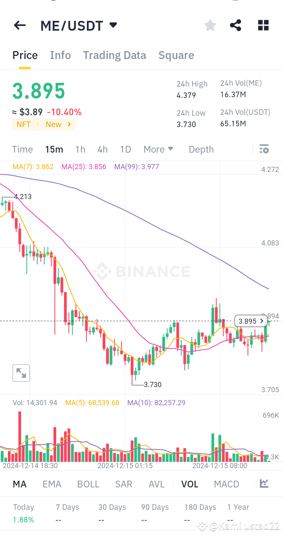The height and width of the screenshot is (535, 283).
Task: Open the Square tab
Action: (x=176, y=55)
